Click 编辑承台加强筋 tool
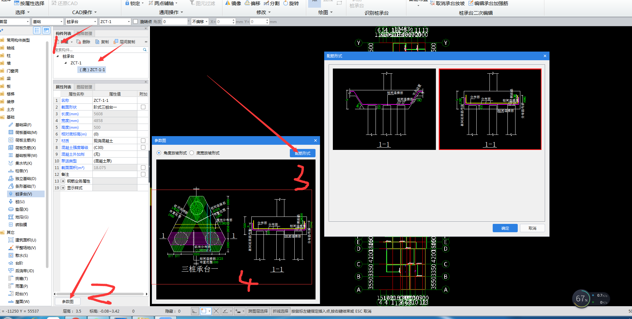632x319 pixels. [x=488, y=3]
